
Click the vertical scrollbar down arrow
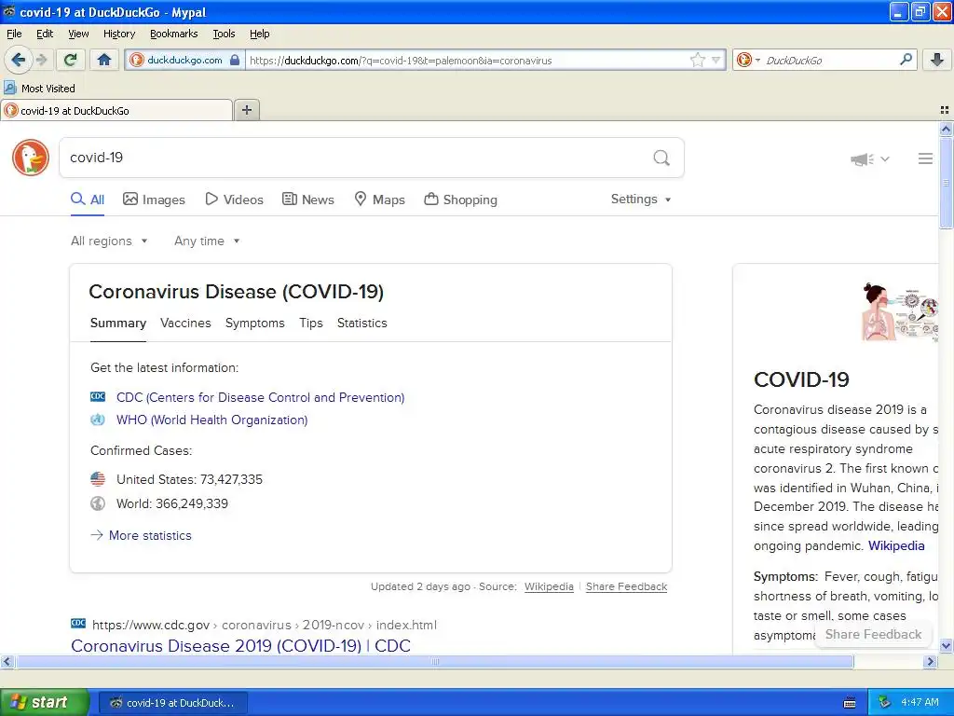[946, 645]
